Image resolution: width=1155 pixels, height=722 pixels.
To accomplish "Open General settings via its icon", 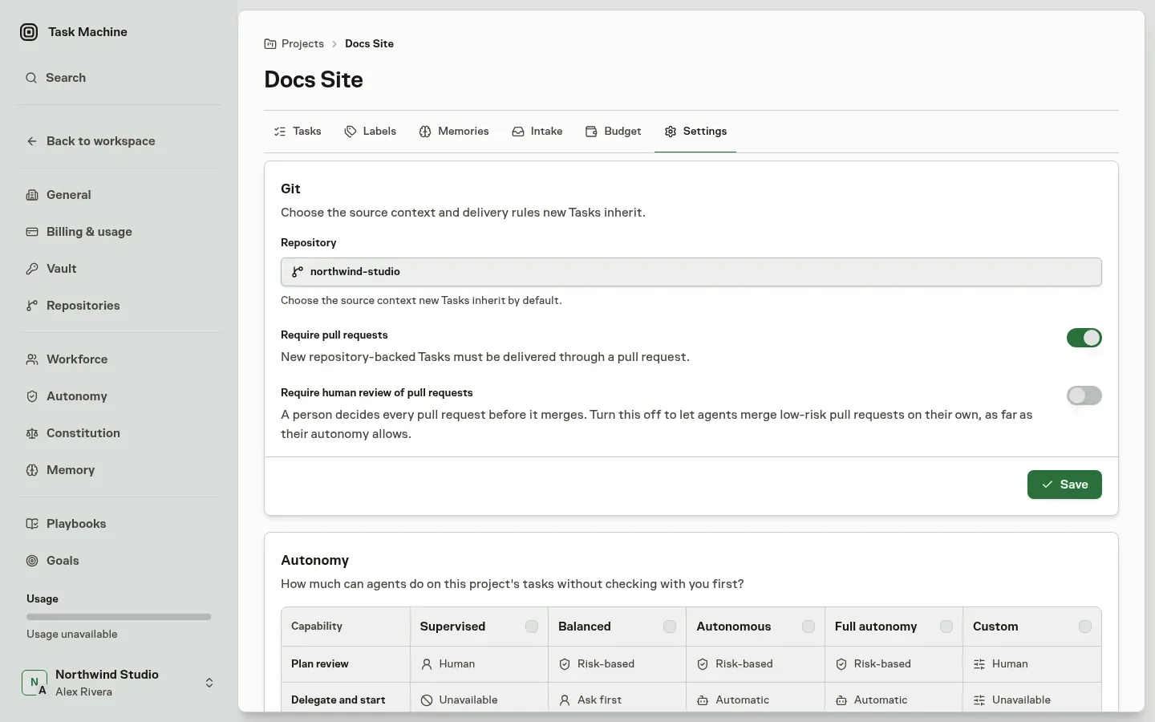I will point(32,195).
